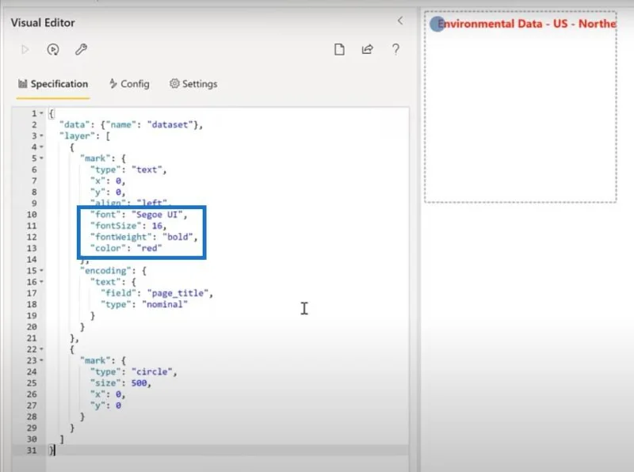The height and width of the screenshot is (472, 634).
Task: Collapse the "encoding" fold at line 15
Action: pyautogui.click(x=41, y=271)
